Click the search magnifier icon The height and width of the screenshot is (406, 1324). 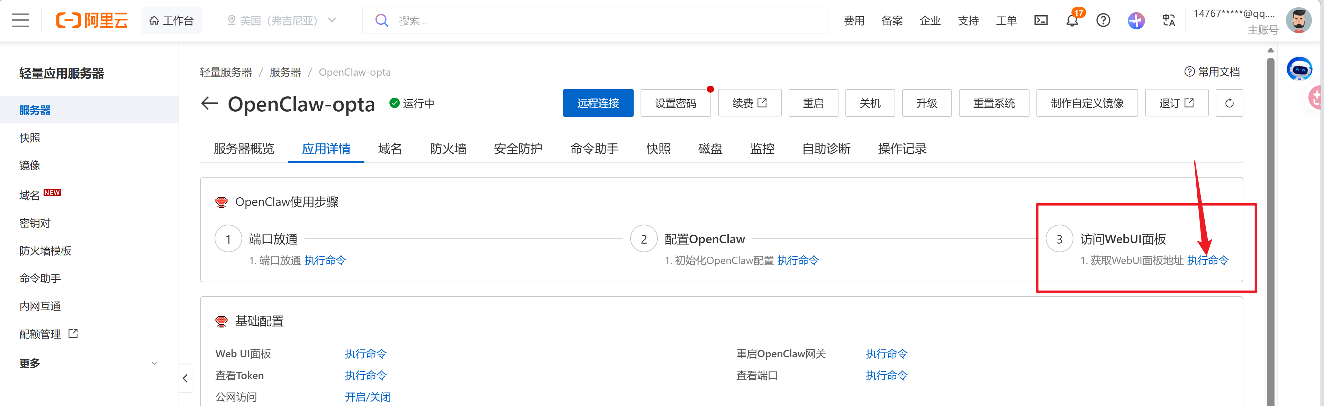coord(382,20)
